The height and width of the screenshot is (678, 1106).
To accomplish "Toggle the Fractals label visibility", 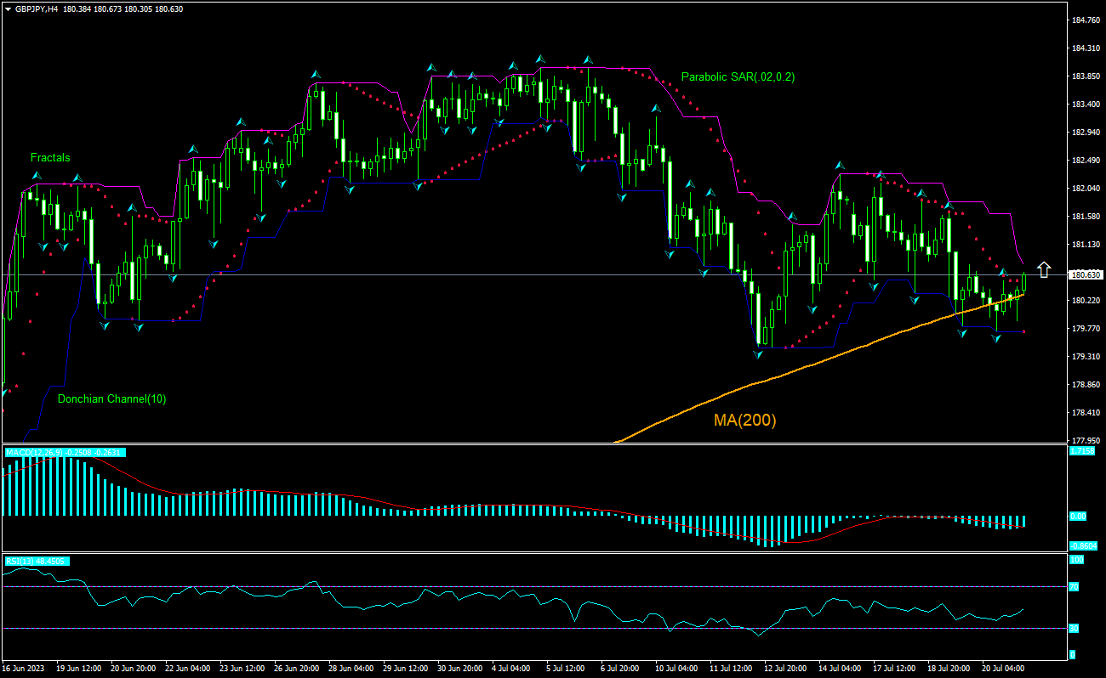I will [x=49, y=157].
